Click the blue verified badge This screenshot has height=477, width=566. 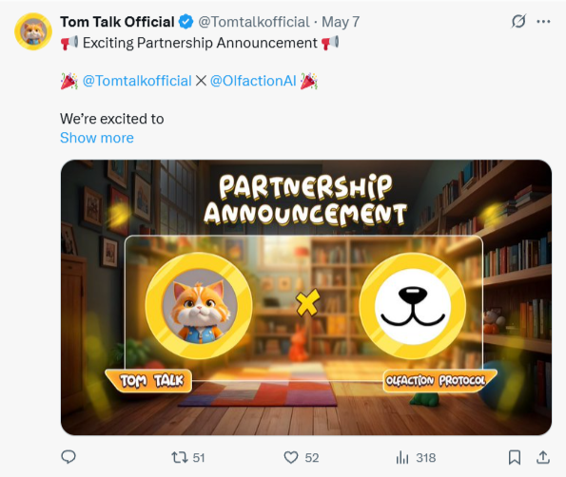(x=185, y=22)
